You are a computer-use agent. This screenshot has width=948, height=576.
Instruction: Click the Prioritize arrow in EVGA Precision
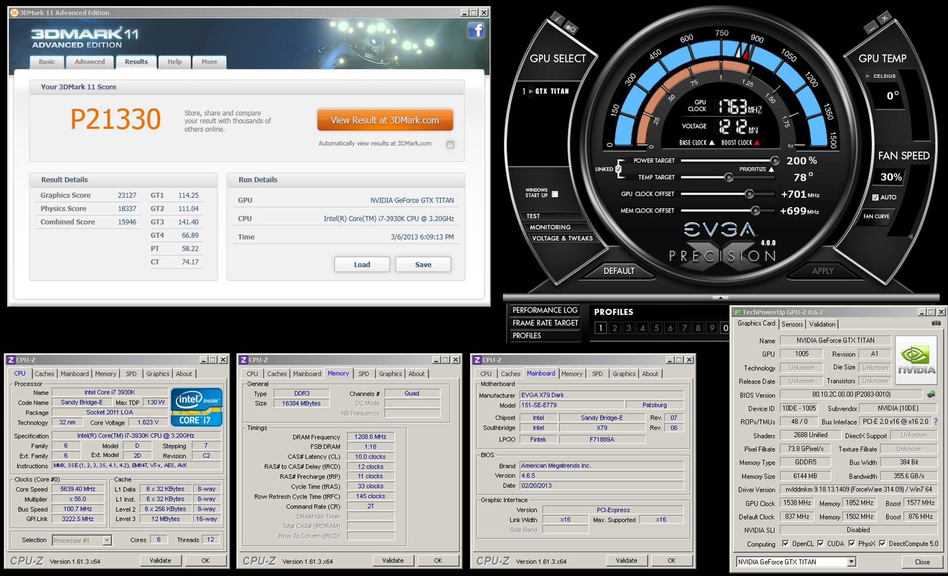click(x=771, y=169)
